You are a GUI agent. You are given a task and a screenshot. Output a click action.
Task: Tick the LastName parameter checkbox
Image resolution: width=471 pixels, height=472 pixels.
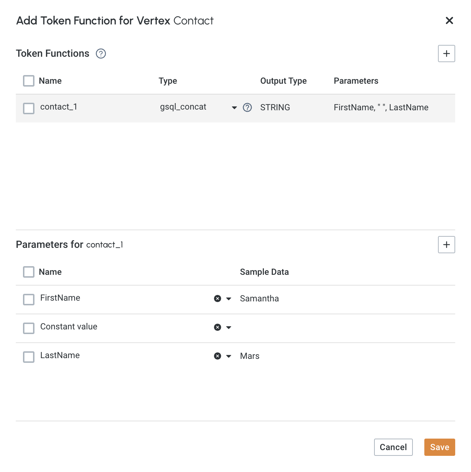pyautogui.click(x=29, y=357)
